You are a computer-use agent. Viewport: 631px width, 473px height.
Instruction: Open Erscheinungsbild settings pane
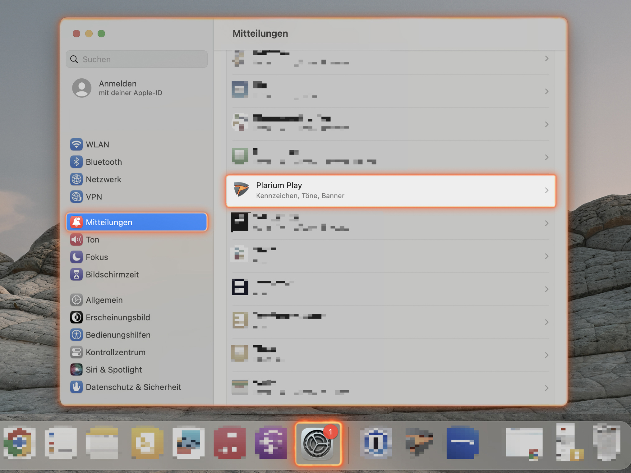coord(137,317)
